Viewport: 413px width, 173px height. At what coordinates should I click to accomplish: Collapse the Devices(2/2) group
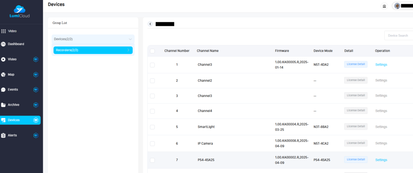130,39
